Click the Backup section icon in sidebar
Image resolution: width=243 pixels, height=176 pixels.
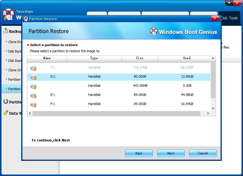tap(6, 31)
